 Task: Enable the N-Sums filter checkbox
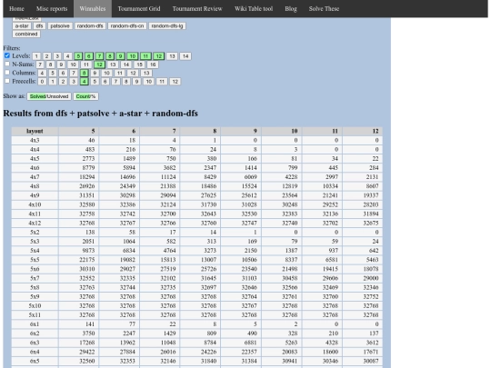point(7,64)
